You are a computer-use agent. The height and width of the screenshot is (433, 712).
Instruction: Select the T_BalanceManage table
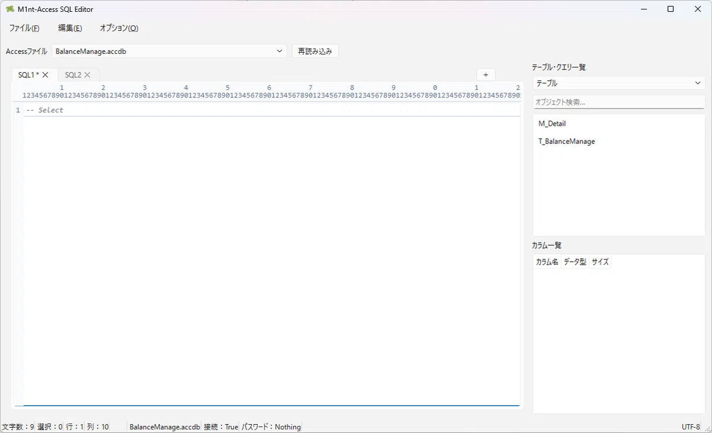(619, 142)
